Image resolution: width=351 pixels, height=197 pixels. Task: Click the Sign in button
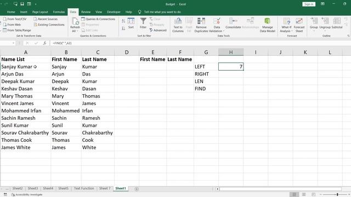click(x=309, y=4)
